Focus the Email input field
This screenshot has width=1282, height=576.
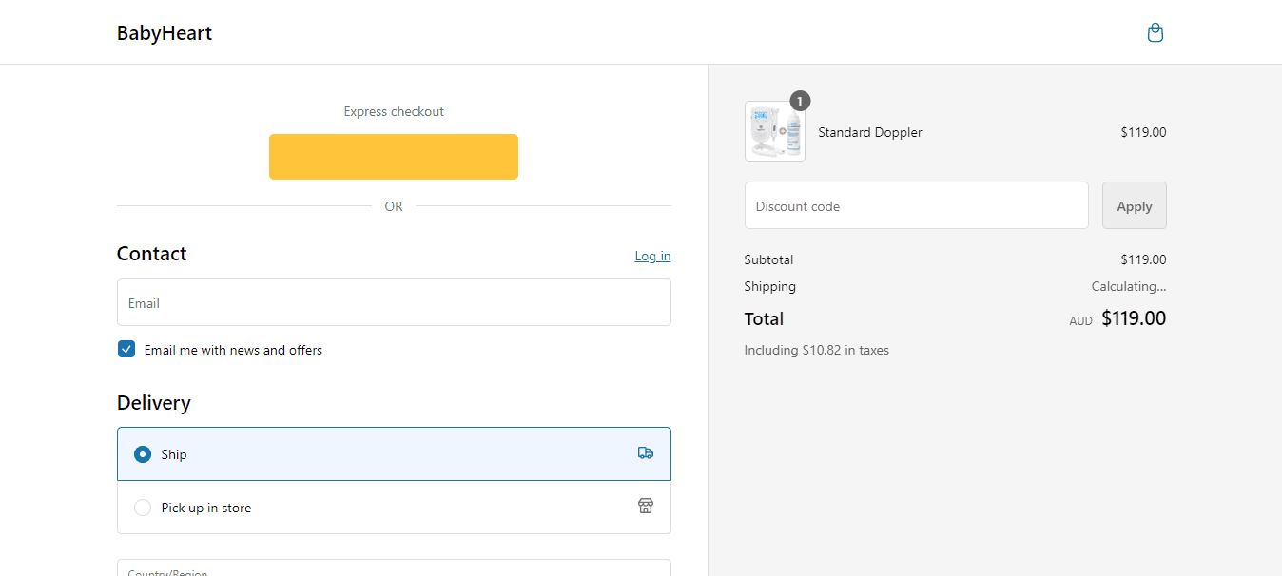394,302
